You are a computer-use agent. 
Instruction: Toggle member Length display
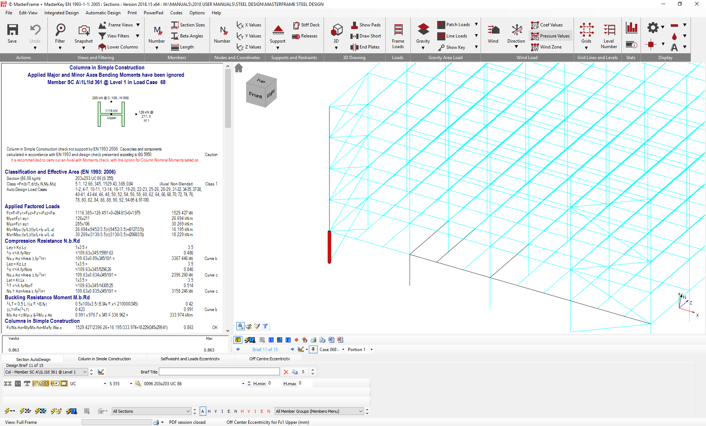coord(182,47)
